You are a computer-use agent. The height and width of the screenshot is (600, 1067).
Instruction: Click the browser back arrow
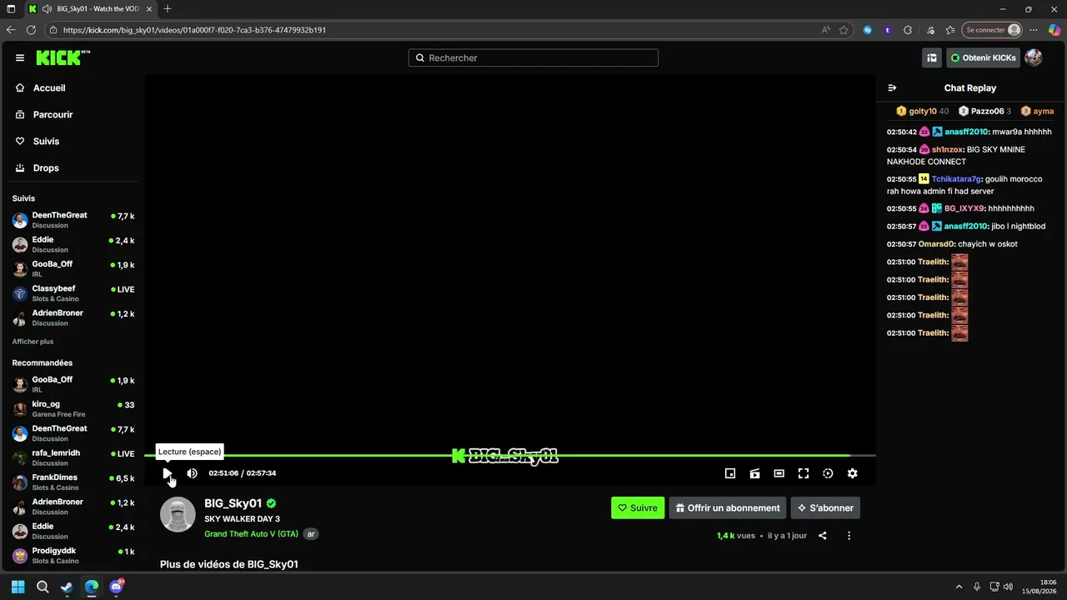coord(11,30)
